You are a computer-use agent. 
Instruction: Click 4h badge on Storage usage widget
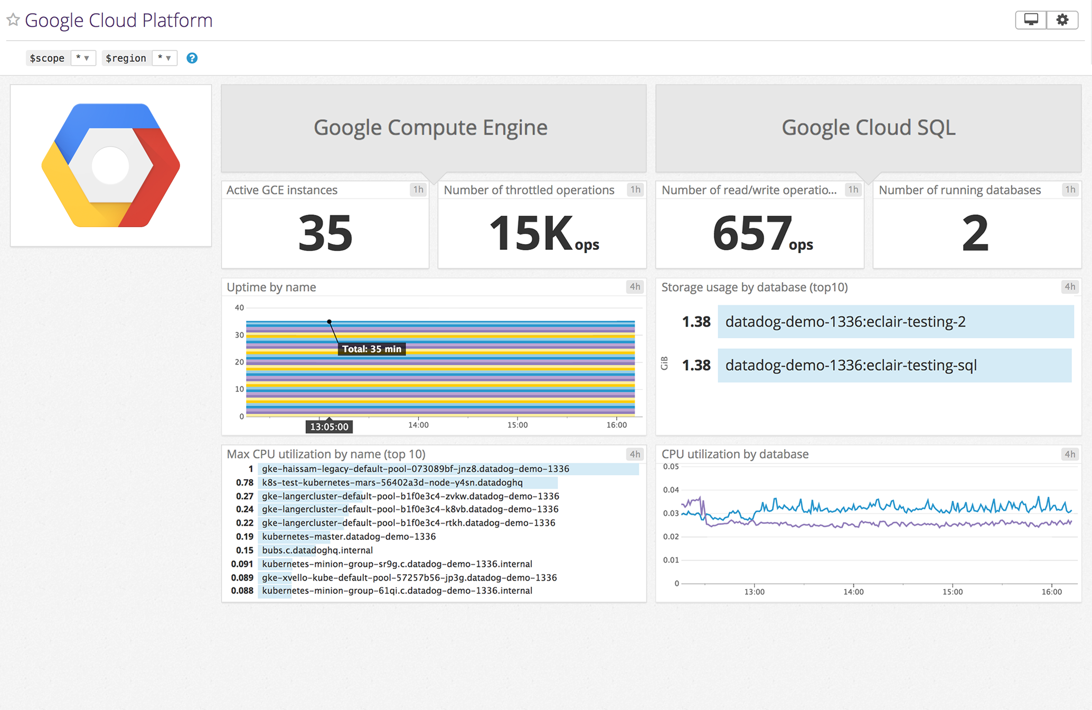click(x=1070, y=287)
